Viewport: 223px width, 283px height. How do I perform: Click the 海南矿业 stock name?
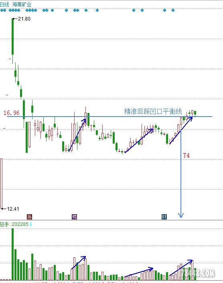[22, 4]
